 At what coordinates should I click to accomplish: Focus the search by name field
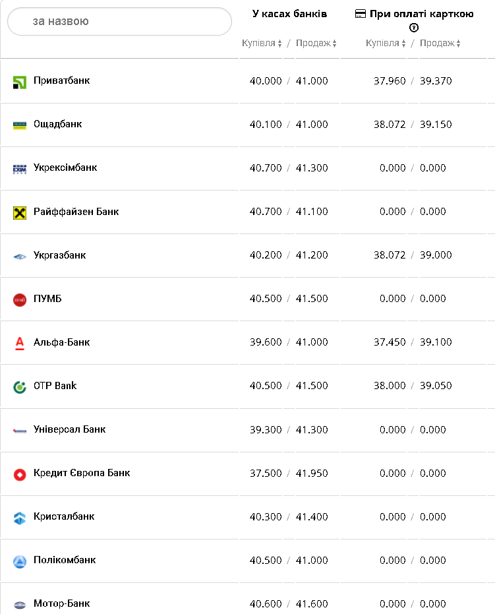tap(119, 22)
